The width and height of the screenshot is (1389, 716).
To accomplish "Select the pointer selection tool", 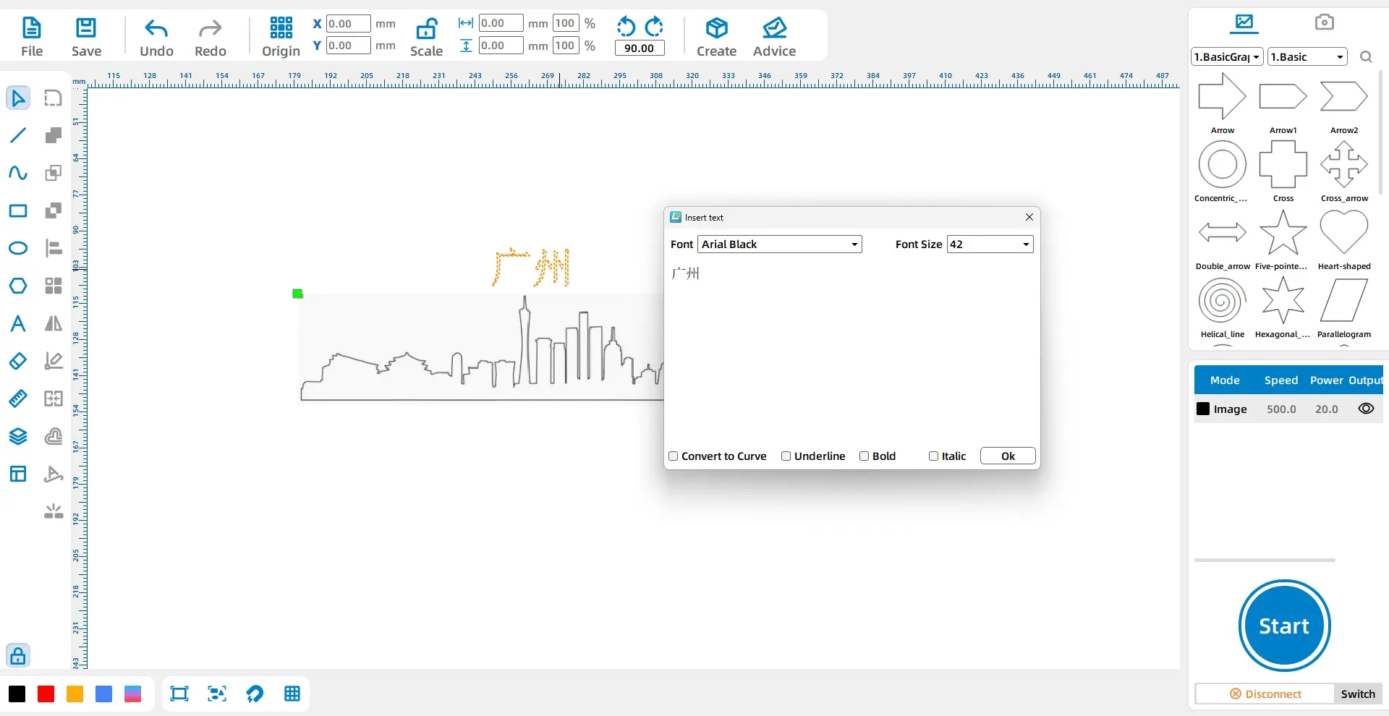I will 18,98.
